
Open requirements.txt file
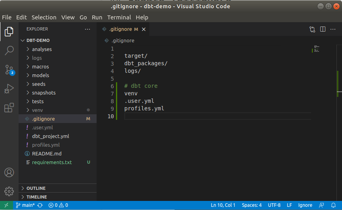(x=57, y=162)
